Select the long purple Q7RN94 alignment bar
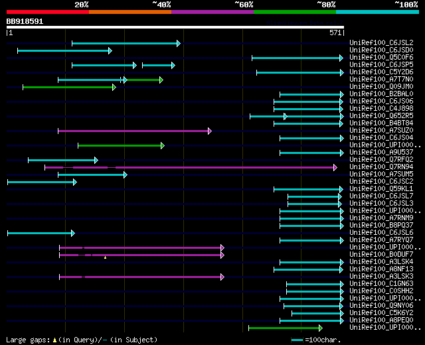Viewport: 425px width, 345px height. 191,168
